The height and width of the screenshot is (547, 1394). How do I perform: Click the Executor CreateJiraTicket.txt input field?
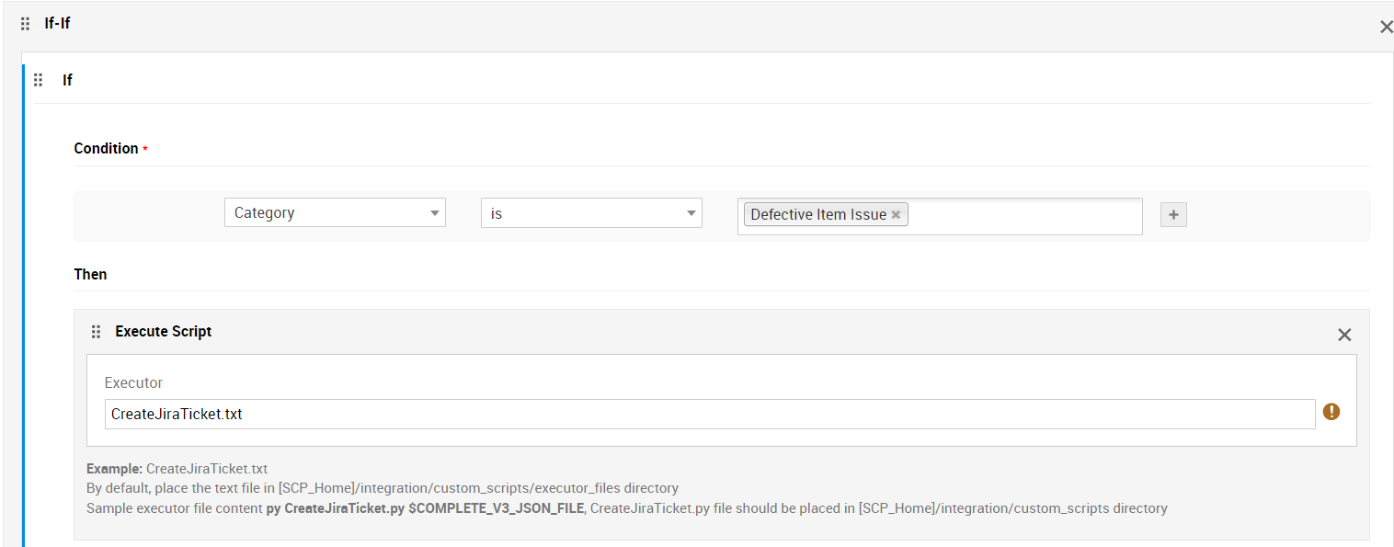(x=708, y=414)
